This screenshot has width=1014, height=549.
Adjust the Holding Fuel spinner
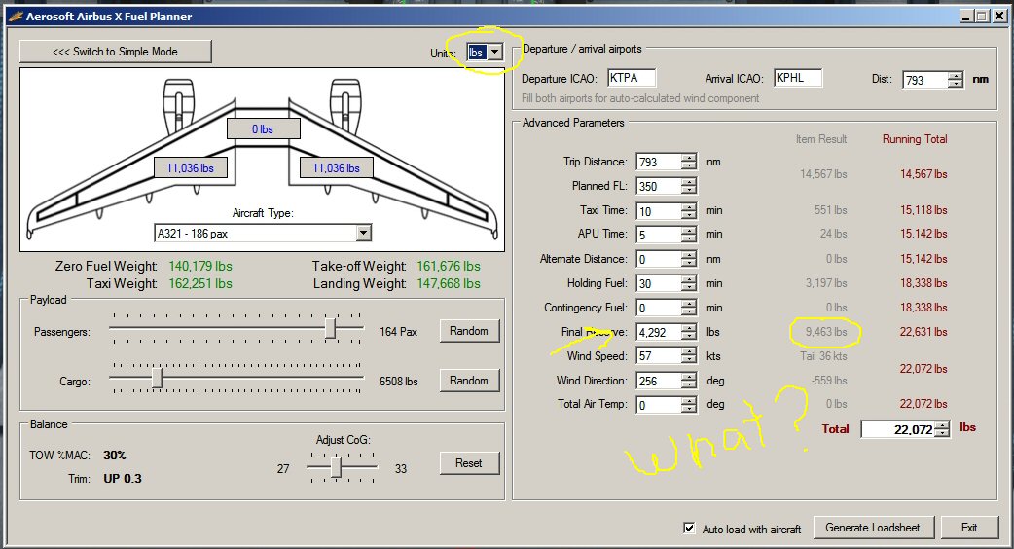(x=689, y=283)
